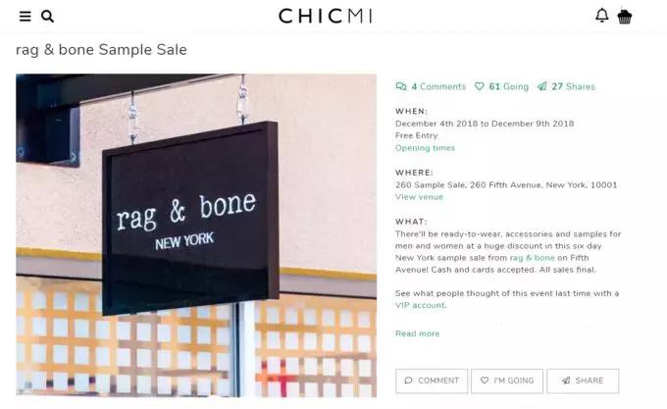
Task: Click the heart icon beside 61 Going
Action: (x=480, y=86)
